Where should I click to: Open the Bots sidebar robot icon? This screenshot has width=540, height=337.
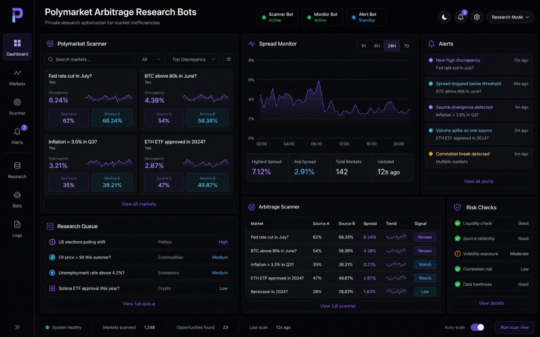17,195
